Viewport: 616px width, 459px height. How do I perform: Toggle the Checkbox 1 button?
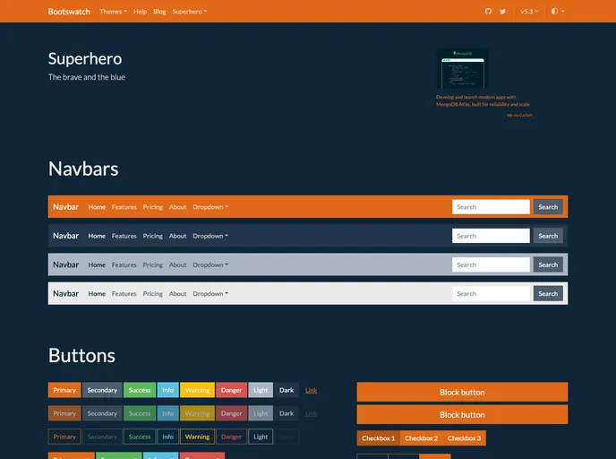point(378,438)
